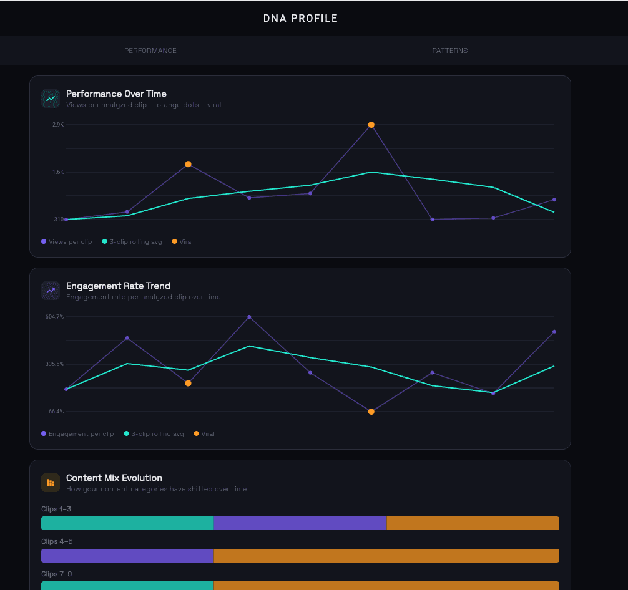Viewport: 628px width, 590px height.
Task: Toggle the Engagement per clip legend item
Action: click(x=77, y=434)
